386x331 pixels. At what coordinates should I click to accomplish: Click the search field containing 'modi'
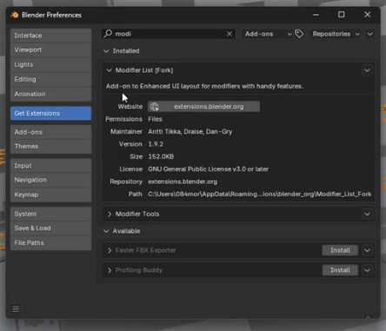(169, 34)
